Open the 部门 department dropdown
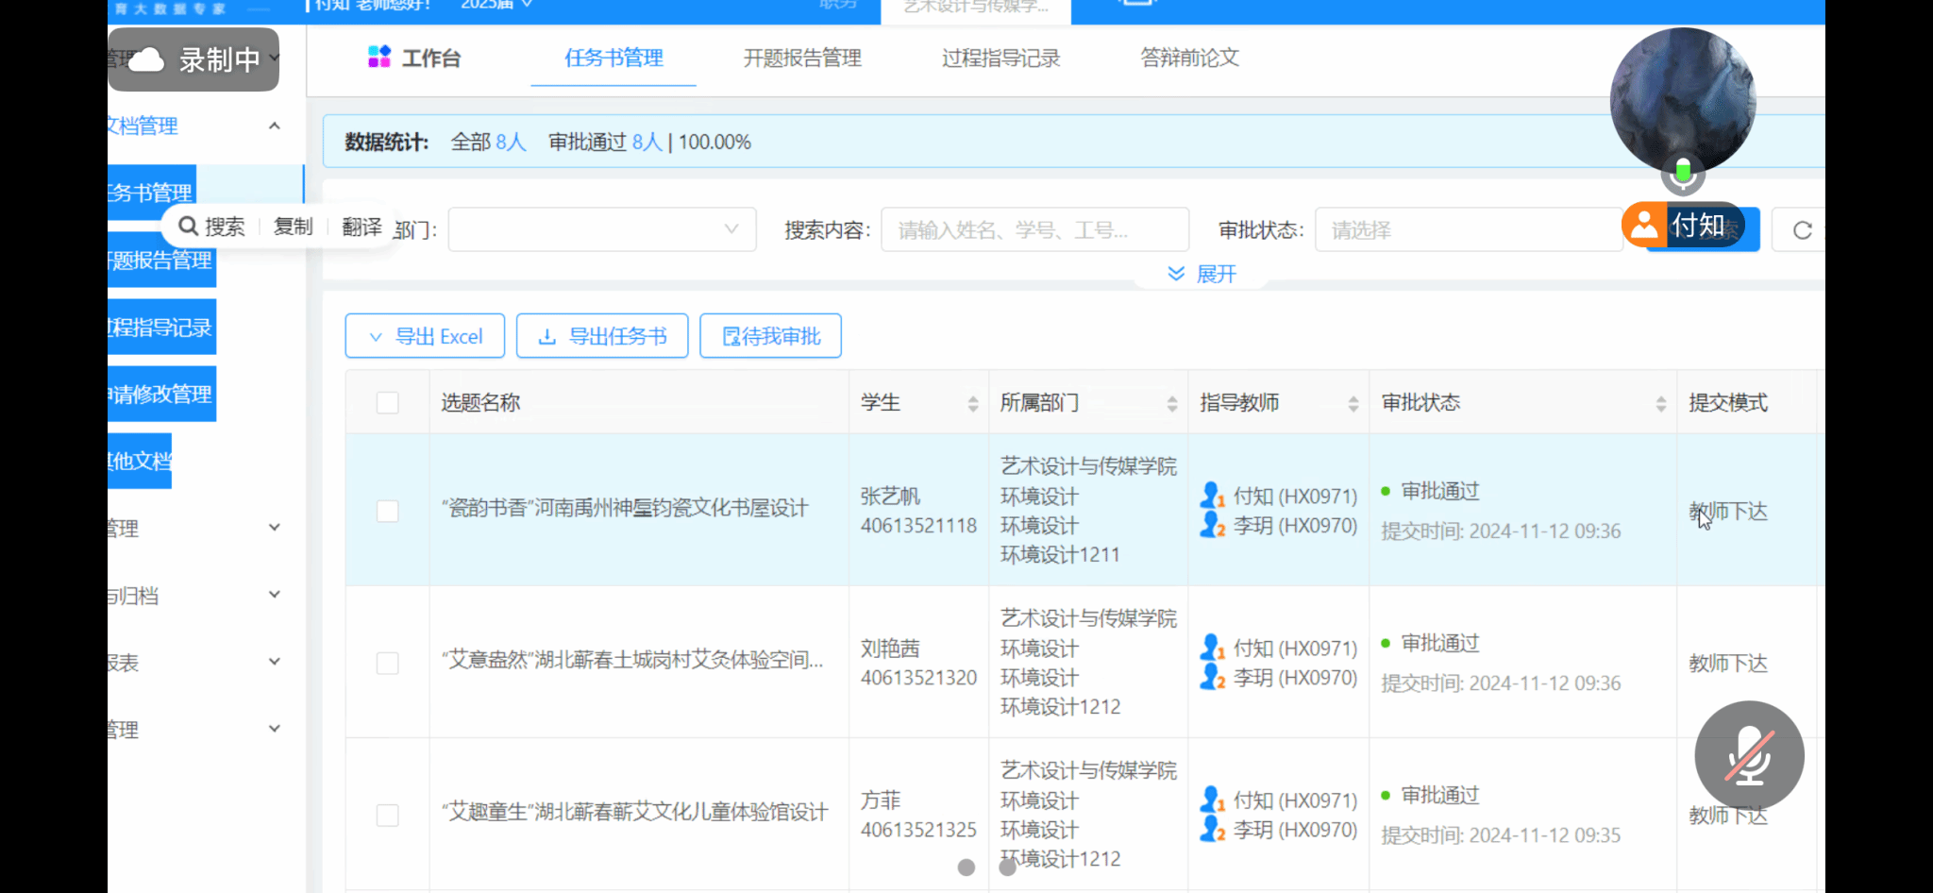 pos(601,229)
